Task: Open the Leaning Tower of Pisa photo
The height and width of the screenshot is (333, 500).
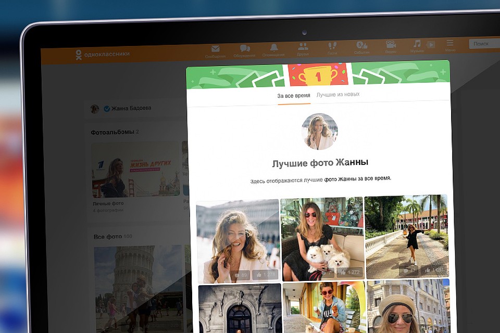Action: tap(137, 289)
